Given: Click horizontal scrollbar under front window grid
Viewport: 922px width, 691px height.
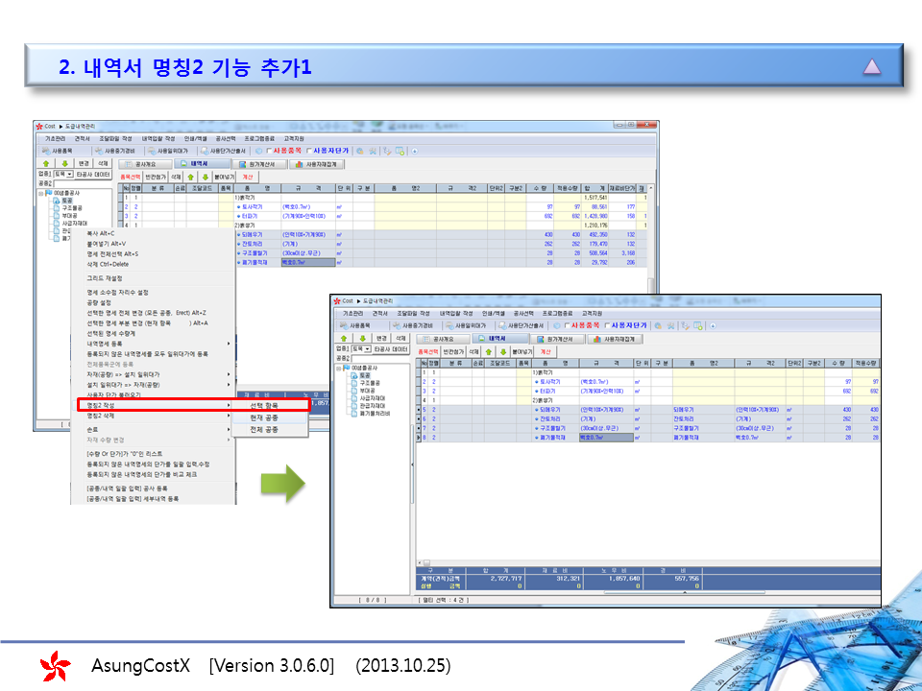Looking at the screenshot, I should pyautogui.click(x=648, y=562).
